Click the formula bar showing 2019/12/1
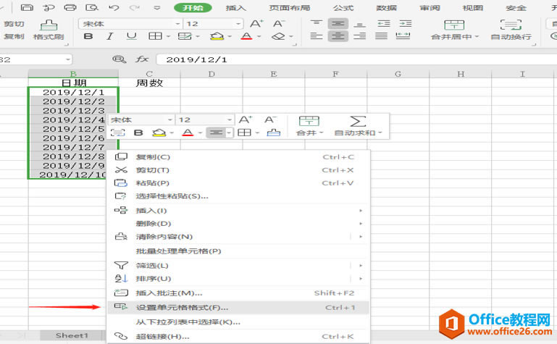557x344 pixels. [355, 59]
